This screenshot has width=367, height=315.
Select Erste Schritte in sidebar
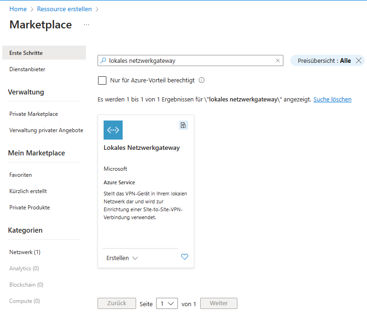tap(44, 53)
